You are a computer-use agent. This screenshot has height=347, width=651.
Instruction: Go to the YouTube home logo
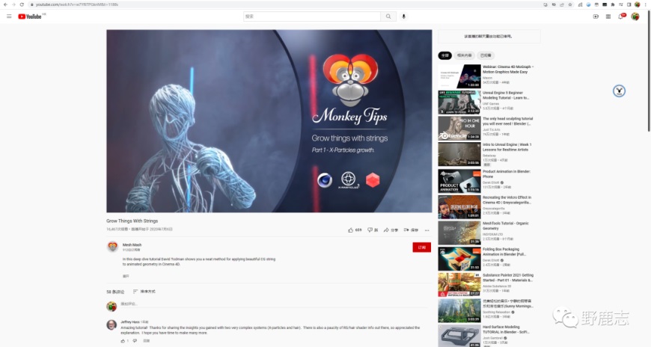tap(30, 16)
